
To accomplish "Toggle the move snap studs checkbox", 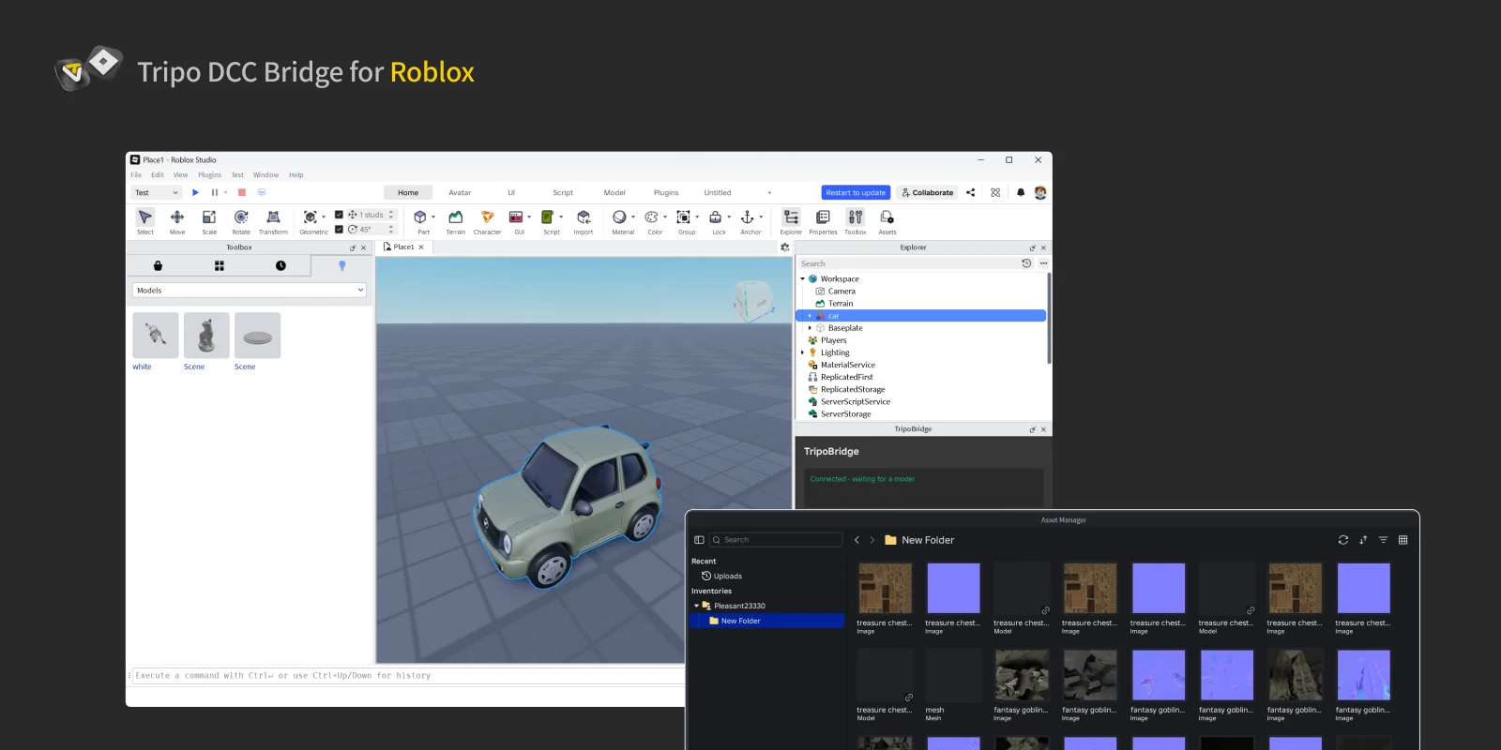I will [x=339, y=215].
